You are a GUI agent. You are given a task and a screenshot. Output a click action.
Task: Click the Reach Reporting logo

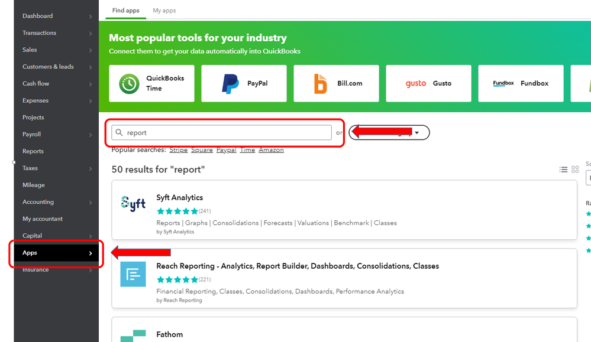tap(133, 274)
